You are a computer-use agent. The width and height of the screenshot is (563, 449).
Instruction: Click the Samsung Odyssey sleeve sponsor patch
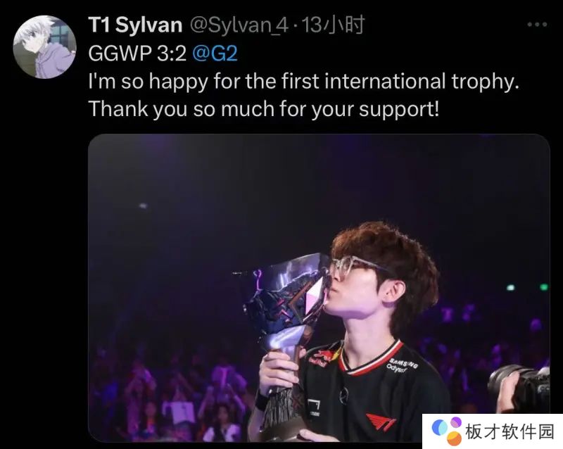click(x=403, y=366)
